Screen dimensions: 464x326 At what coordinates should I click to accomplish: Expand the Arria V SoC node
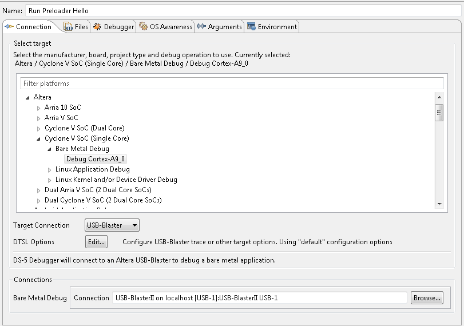(x=38, y=118)
